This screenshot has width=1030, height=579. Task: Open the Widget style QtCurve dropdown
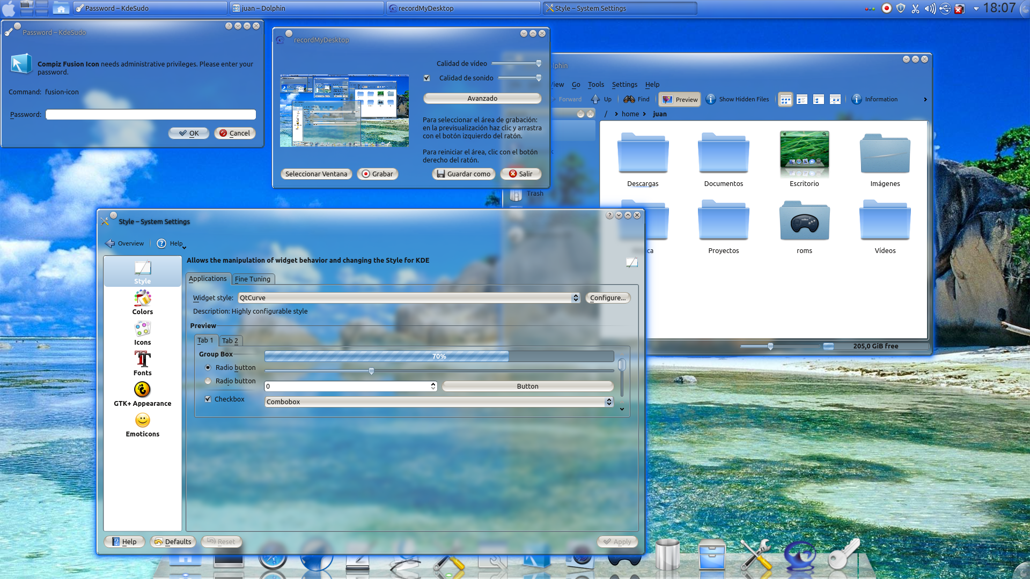409,298
